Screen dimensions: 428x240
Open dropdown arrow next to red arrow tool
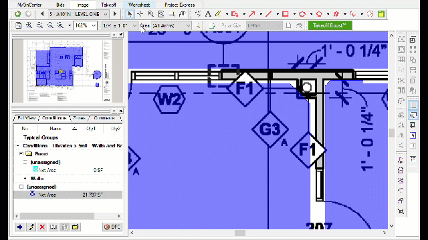pos(261,14)
